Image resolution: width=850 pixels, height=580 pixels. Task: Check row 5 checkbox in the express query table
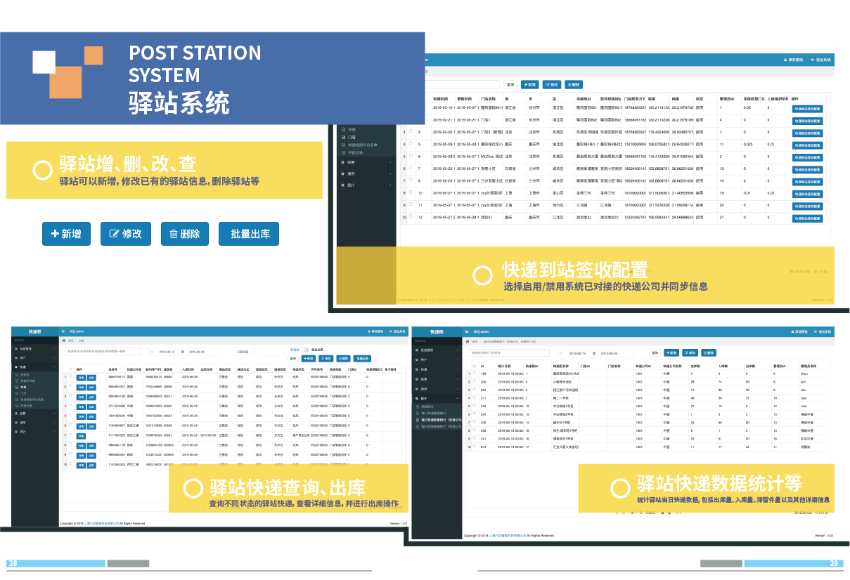click(x=70, y=415)
